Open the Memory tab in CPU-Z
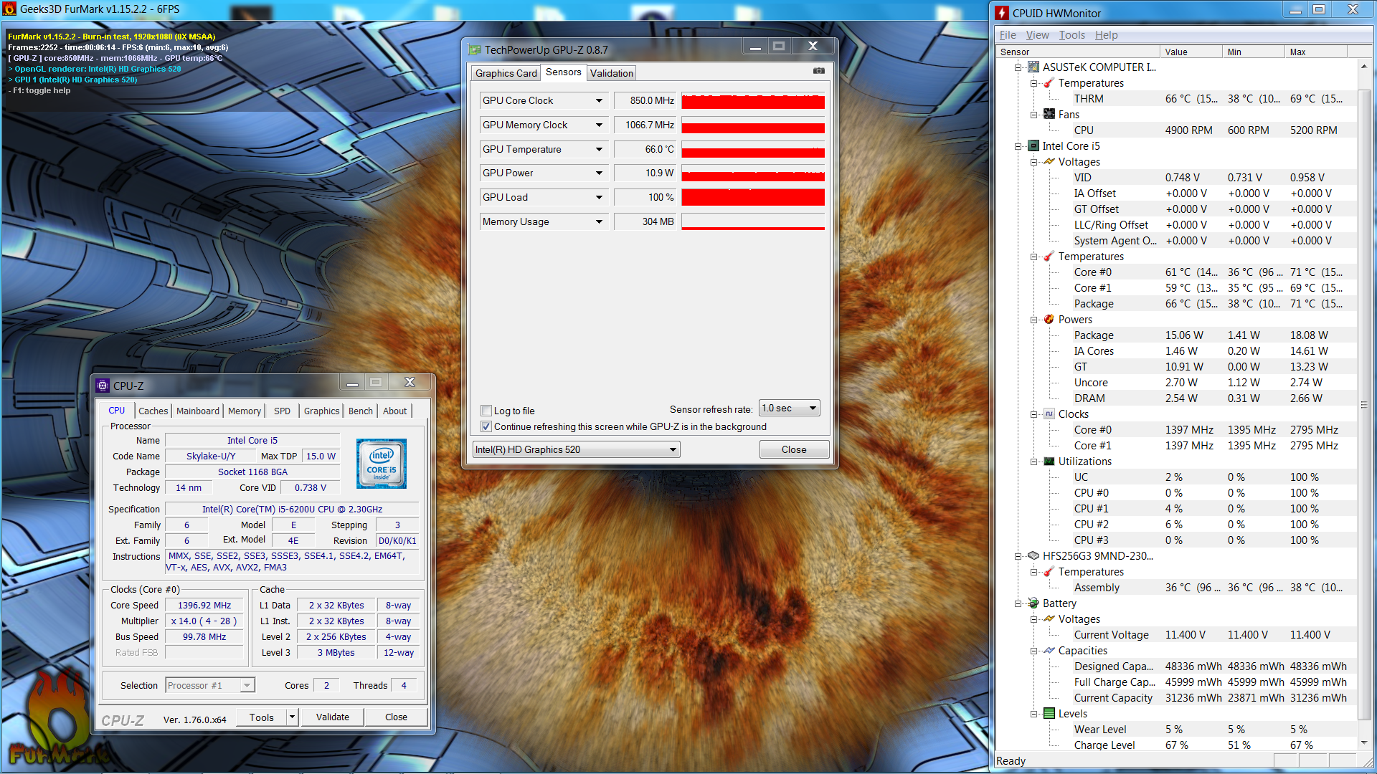This screenshot has height=774, width=1377. (245, 411)
